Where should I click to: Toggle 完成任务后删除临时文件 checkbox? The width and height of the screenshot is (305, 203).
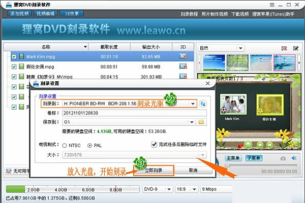tap(154, 144)
